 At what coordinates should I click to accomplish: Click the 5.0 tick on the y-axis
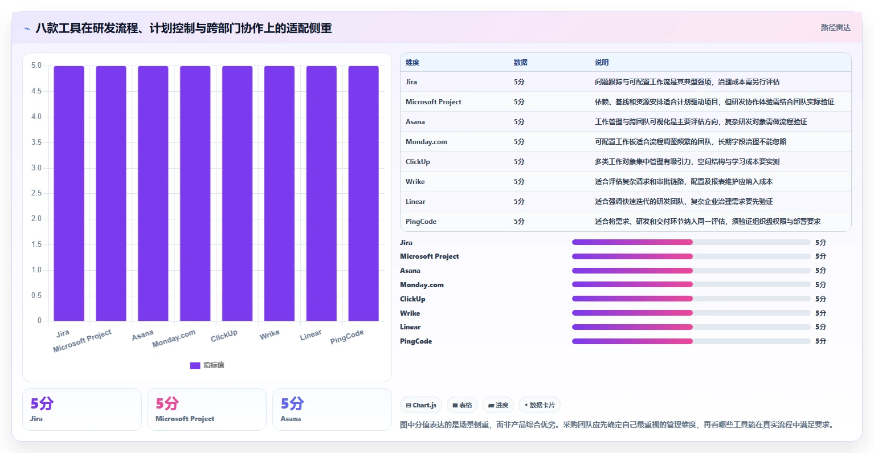pos(36,66)
